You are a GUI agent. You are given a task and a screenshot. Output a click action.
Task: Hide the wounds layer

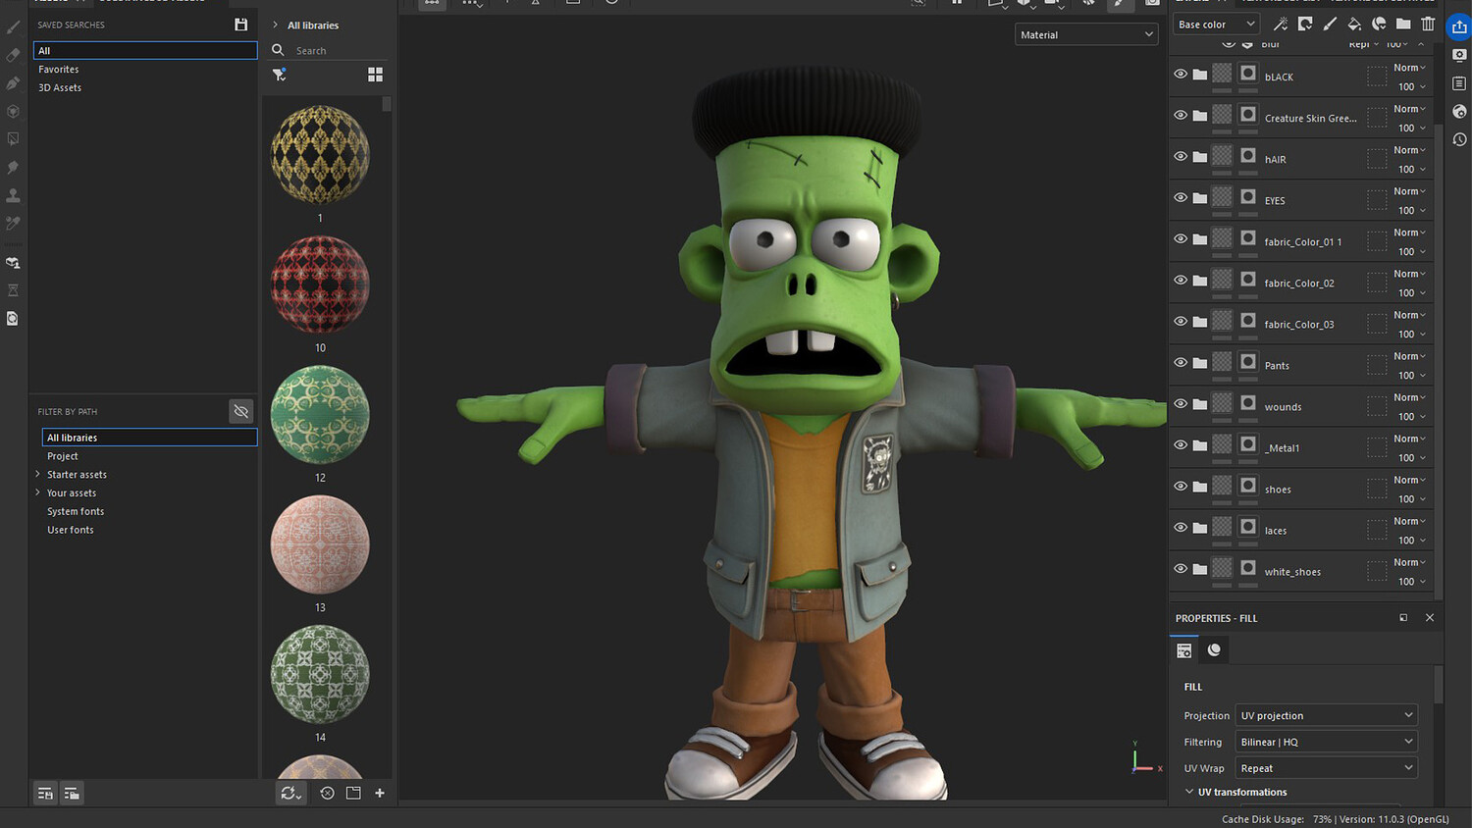tap(1181, 403)
